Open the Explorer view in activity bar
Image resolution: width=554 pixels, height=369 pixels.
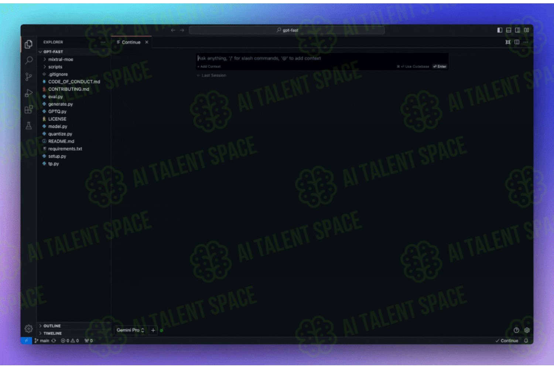[28, 44]
